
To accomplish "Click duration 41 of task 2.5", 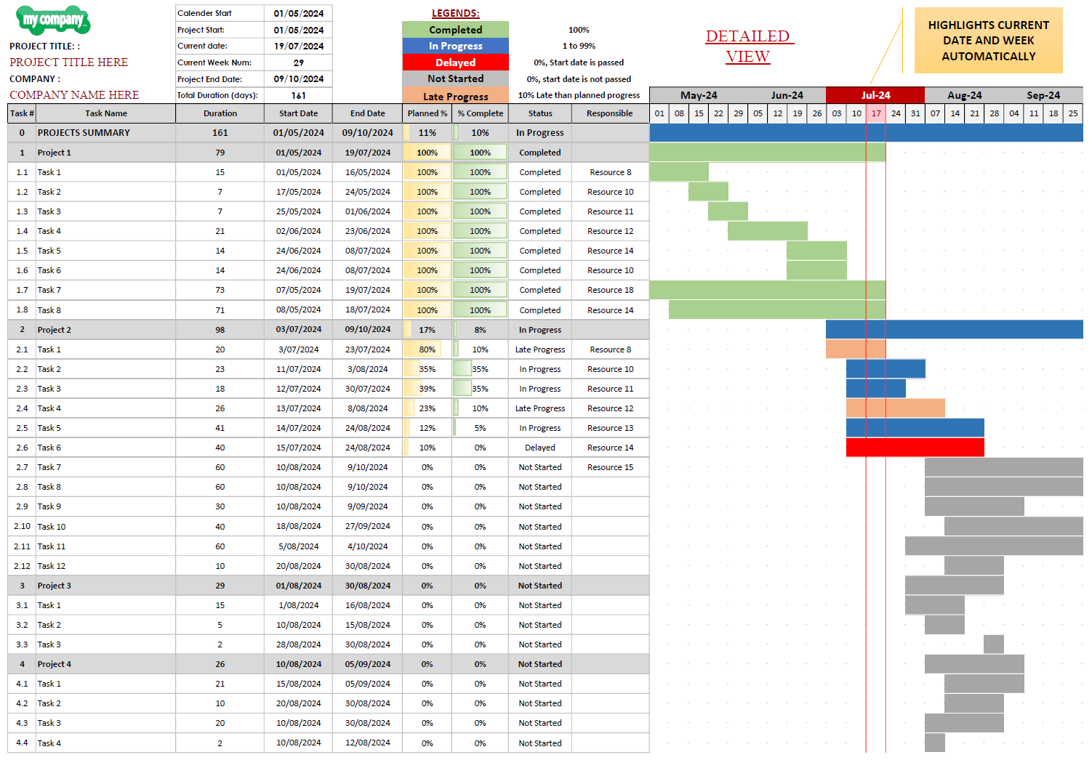I will (220, 428).
